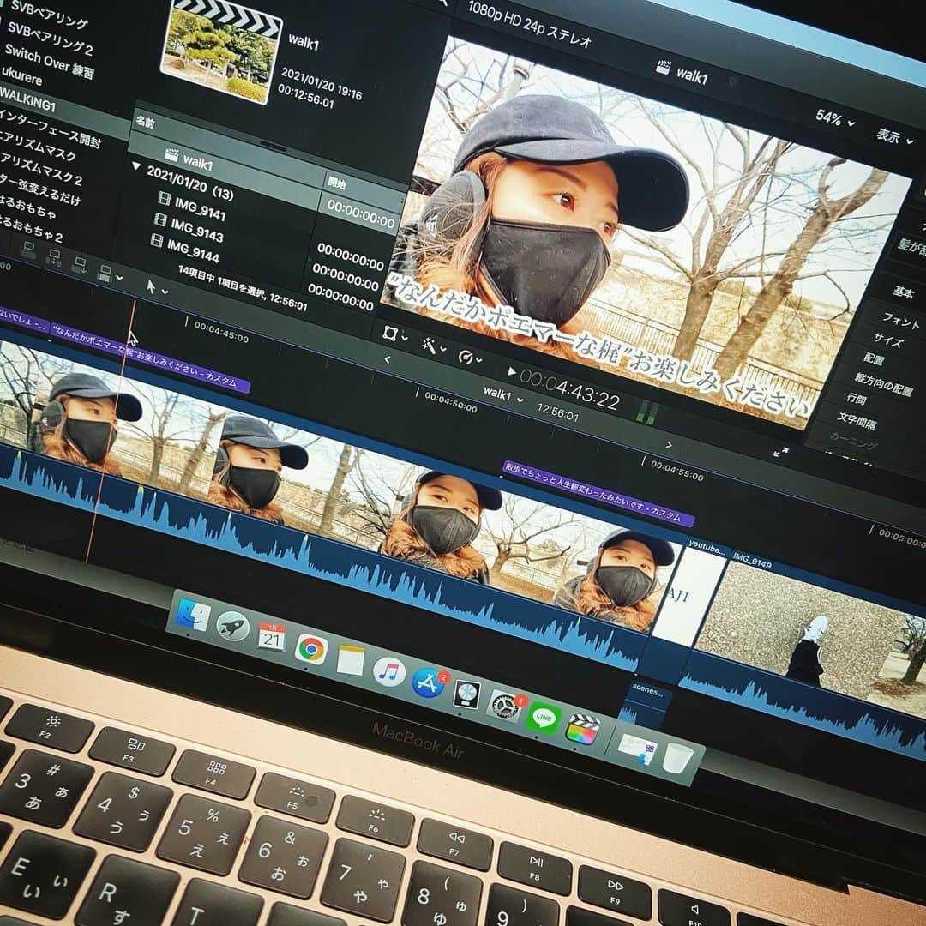Viewport: 926px width, 926px height.
Task: Open the walk1 timeline project dropdown
Action: click(504, 394)
